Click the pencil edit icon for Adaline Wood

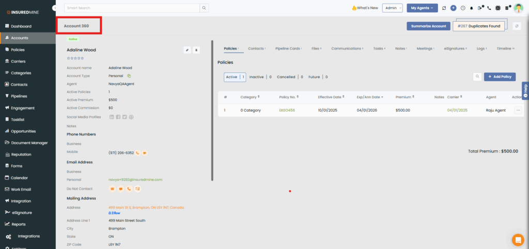187,50
